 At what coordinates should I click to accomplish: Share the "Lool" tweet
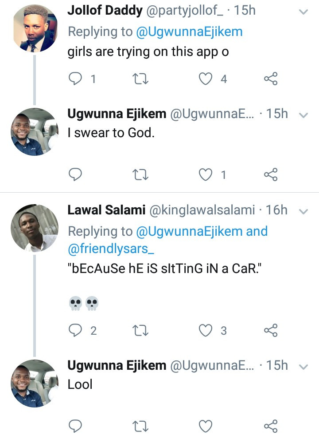tap(270, 426)
